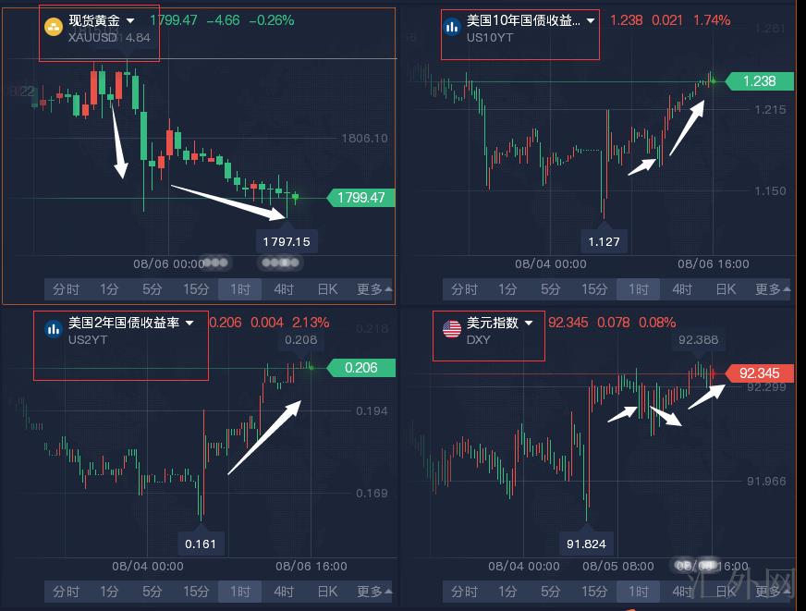Viewport: 806px width, 611px height.
Task: Click the 1.127 low marker on US10YT chart
Action: pos(604,241)
